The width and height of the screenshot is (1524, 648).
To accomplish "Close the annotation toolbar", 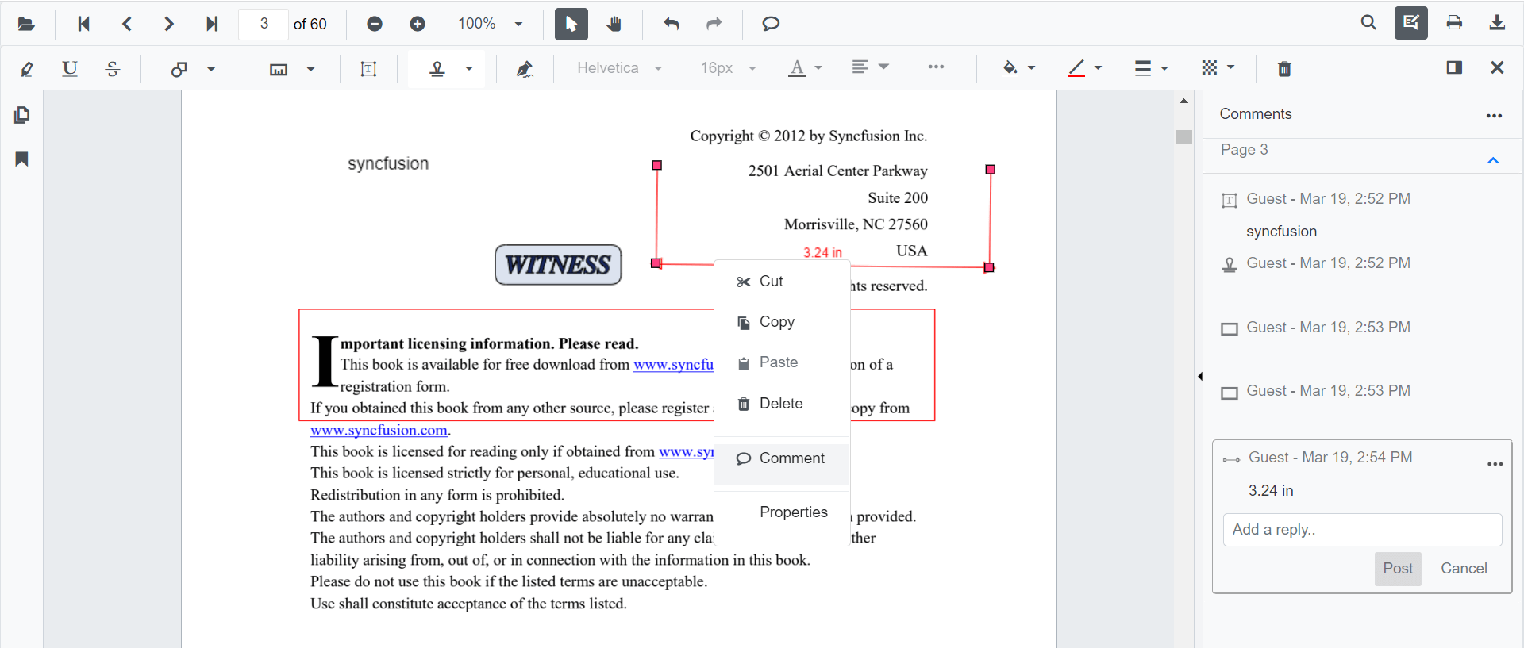I will tap(1497, 67).
